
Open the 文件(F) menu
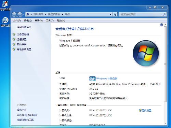tap(17, 20)
